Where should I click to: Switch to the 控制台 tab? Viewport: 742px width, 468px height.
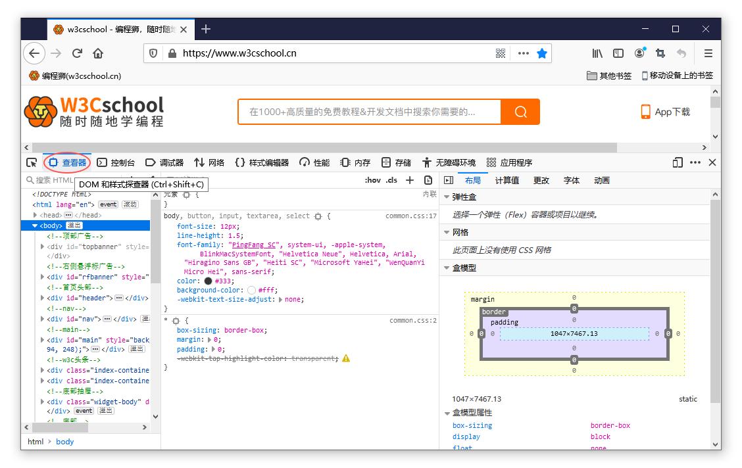116,163
